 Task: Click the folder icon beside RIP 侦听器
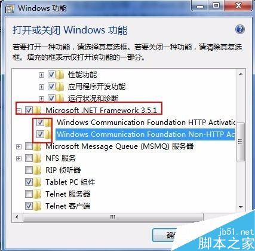tap(38, 170)
